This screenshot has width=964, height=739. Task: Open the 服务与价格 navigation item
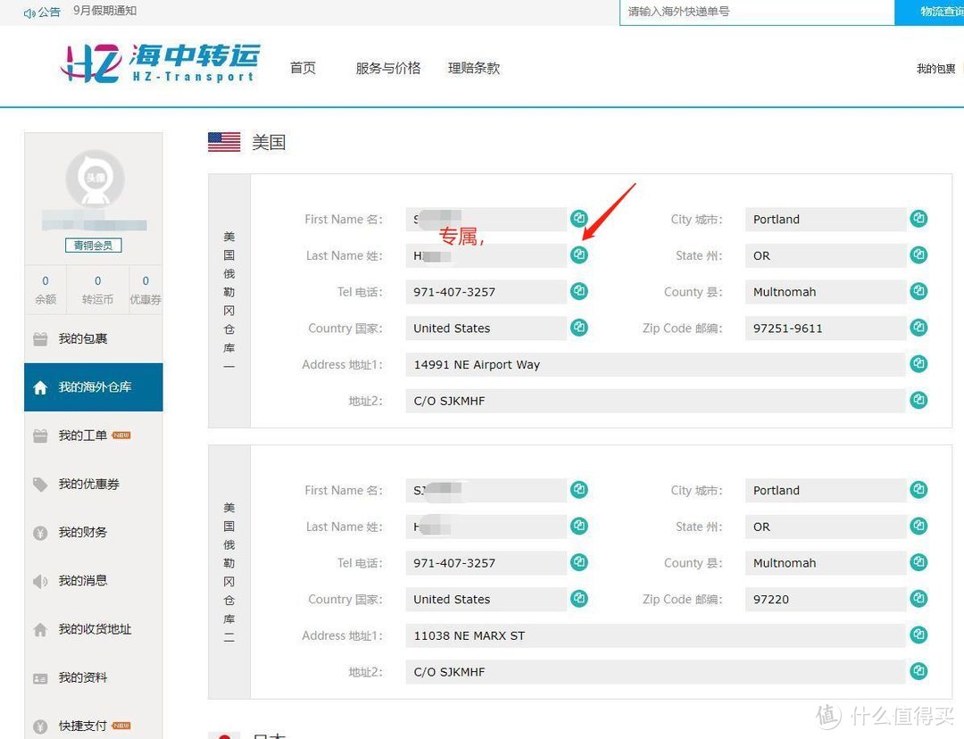pos(387,67)
